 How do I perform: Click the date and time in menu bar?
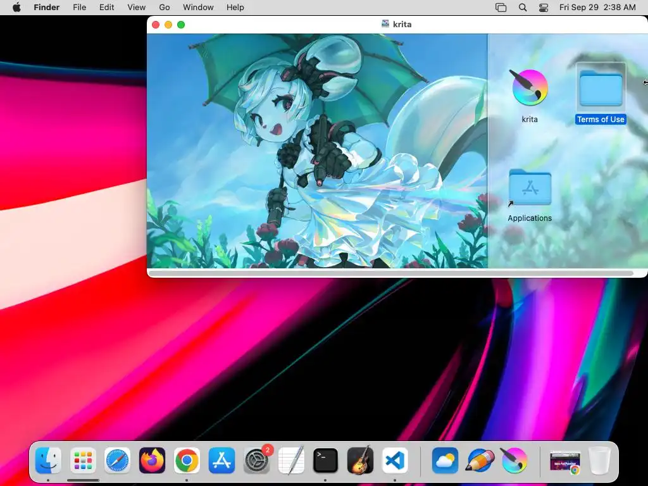[597, 8]
